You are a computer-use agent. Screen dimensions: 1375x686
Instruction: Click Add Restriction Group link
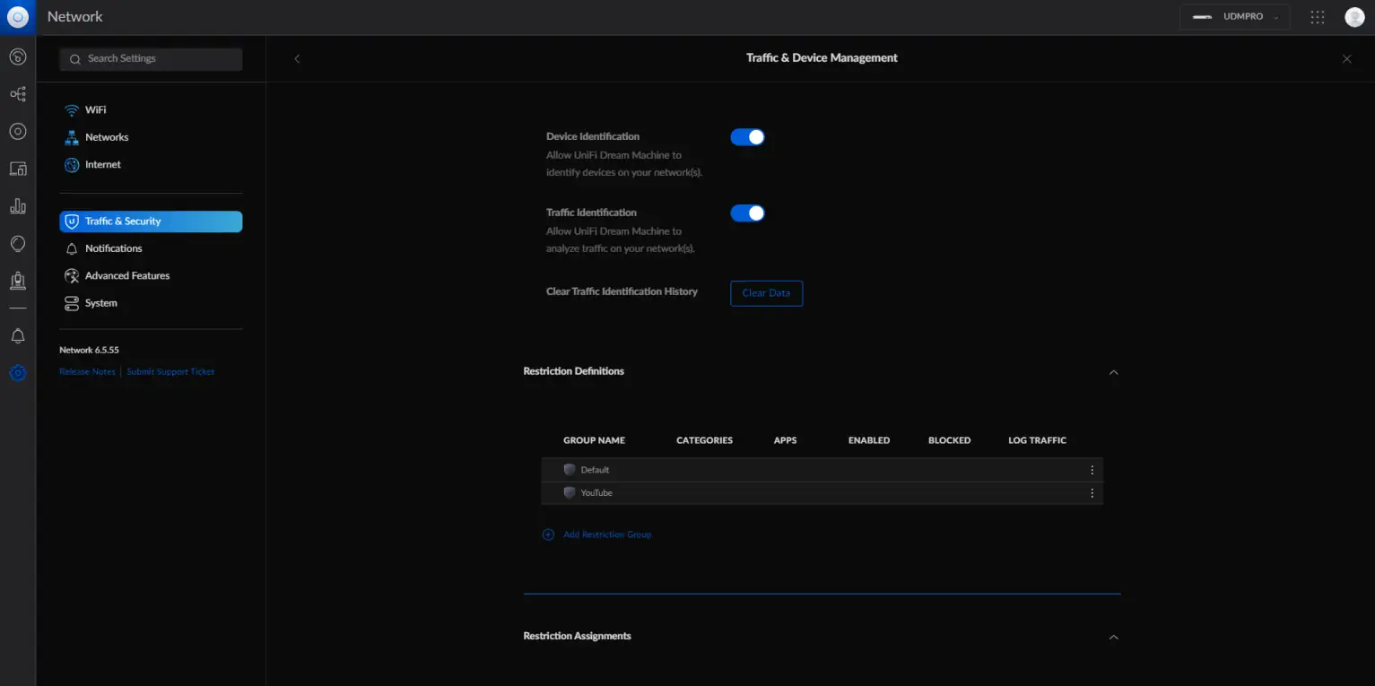(x=606, y=534)
